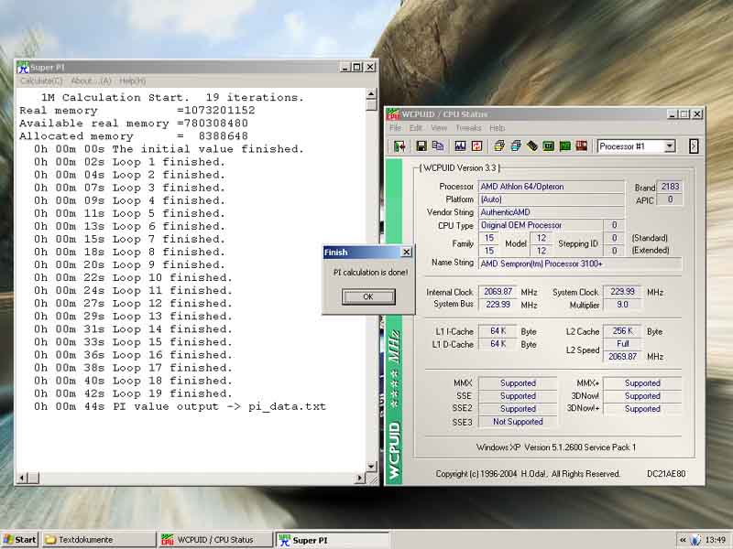Image resolution: width=733 pixels, height=549 pixels.
Task: Click the 'Real memory =1073201152' line
Action: click(137, 111)
